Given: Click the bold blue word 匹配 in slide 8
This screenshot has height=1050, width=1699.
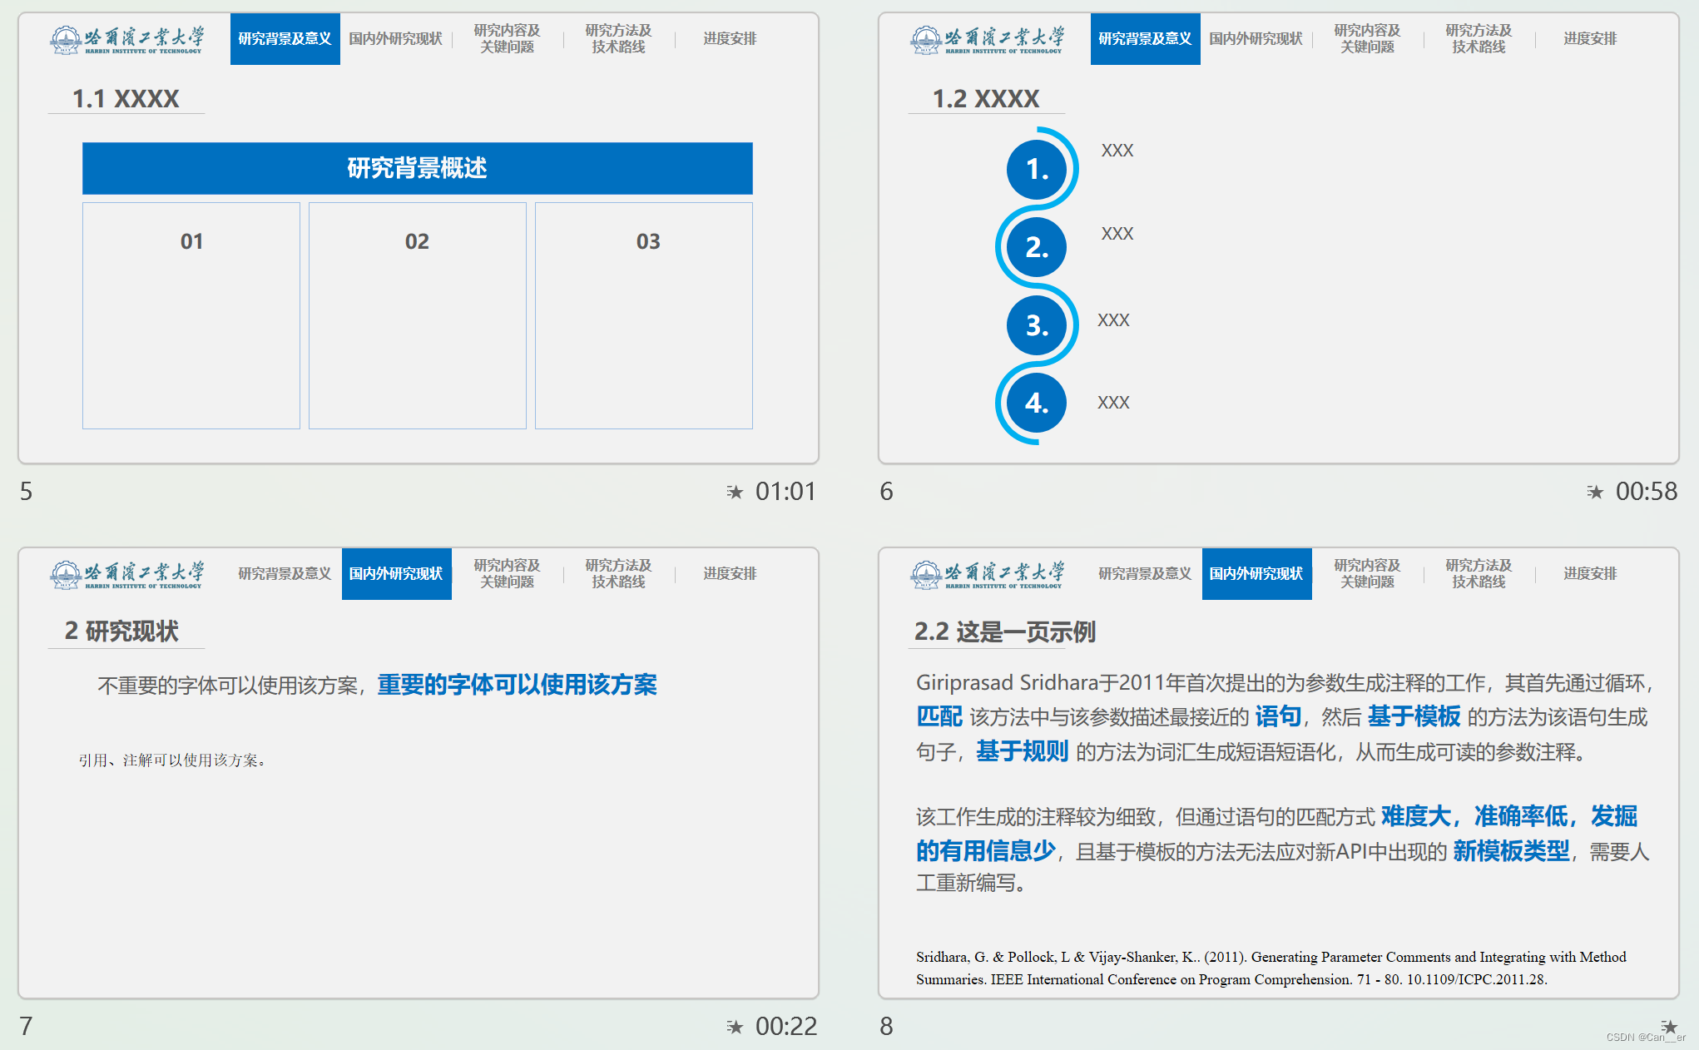Looking at the screenshot, I should point(939,716).
